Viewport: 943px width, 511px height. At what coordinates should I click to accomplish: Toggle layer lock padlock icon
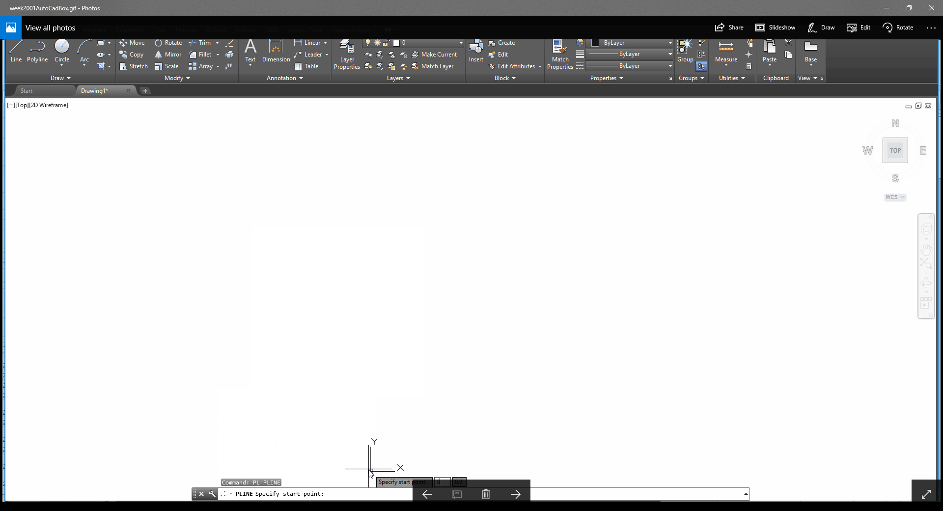387,43
